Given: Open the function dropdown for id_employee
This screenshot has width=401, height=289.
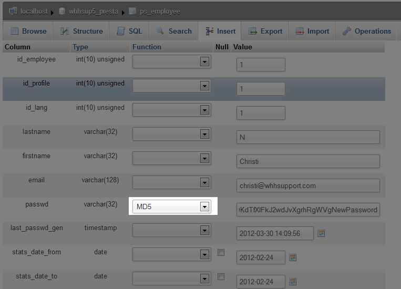Looking at the screenshot, I should point(204,62).
